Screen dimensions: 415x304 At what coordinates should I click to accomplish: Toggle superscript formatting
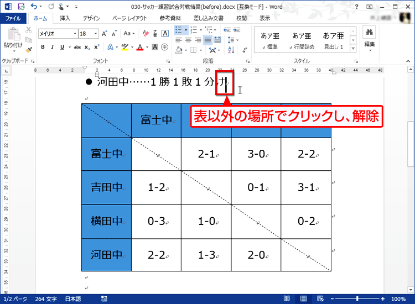click(97, 47)
